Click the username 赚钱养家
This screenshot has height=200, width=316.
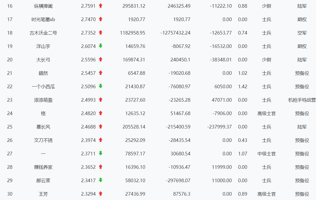[43, 167]
